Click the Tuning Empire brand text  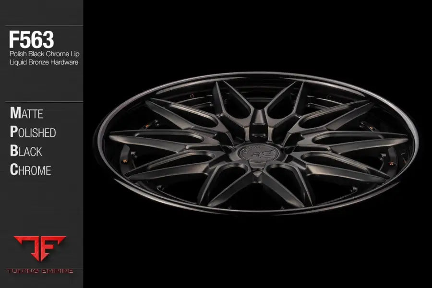tap(41, 271)
